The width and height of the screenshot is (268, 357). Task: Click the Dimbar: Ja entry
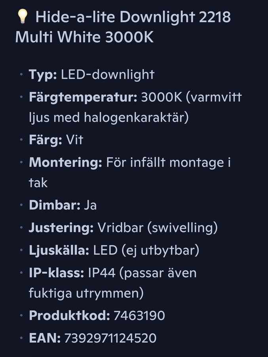[63, 205]
